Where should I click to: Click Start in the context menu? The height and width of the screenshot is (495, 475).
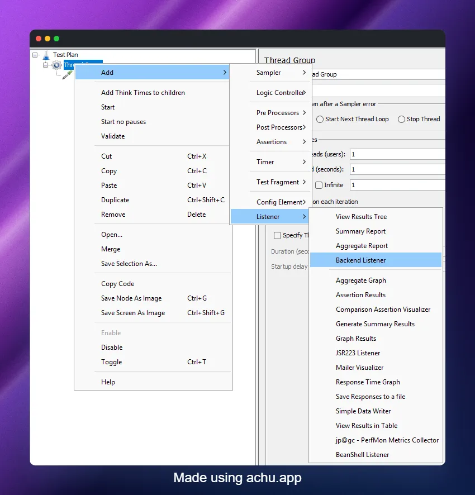[152, 107]
